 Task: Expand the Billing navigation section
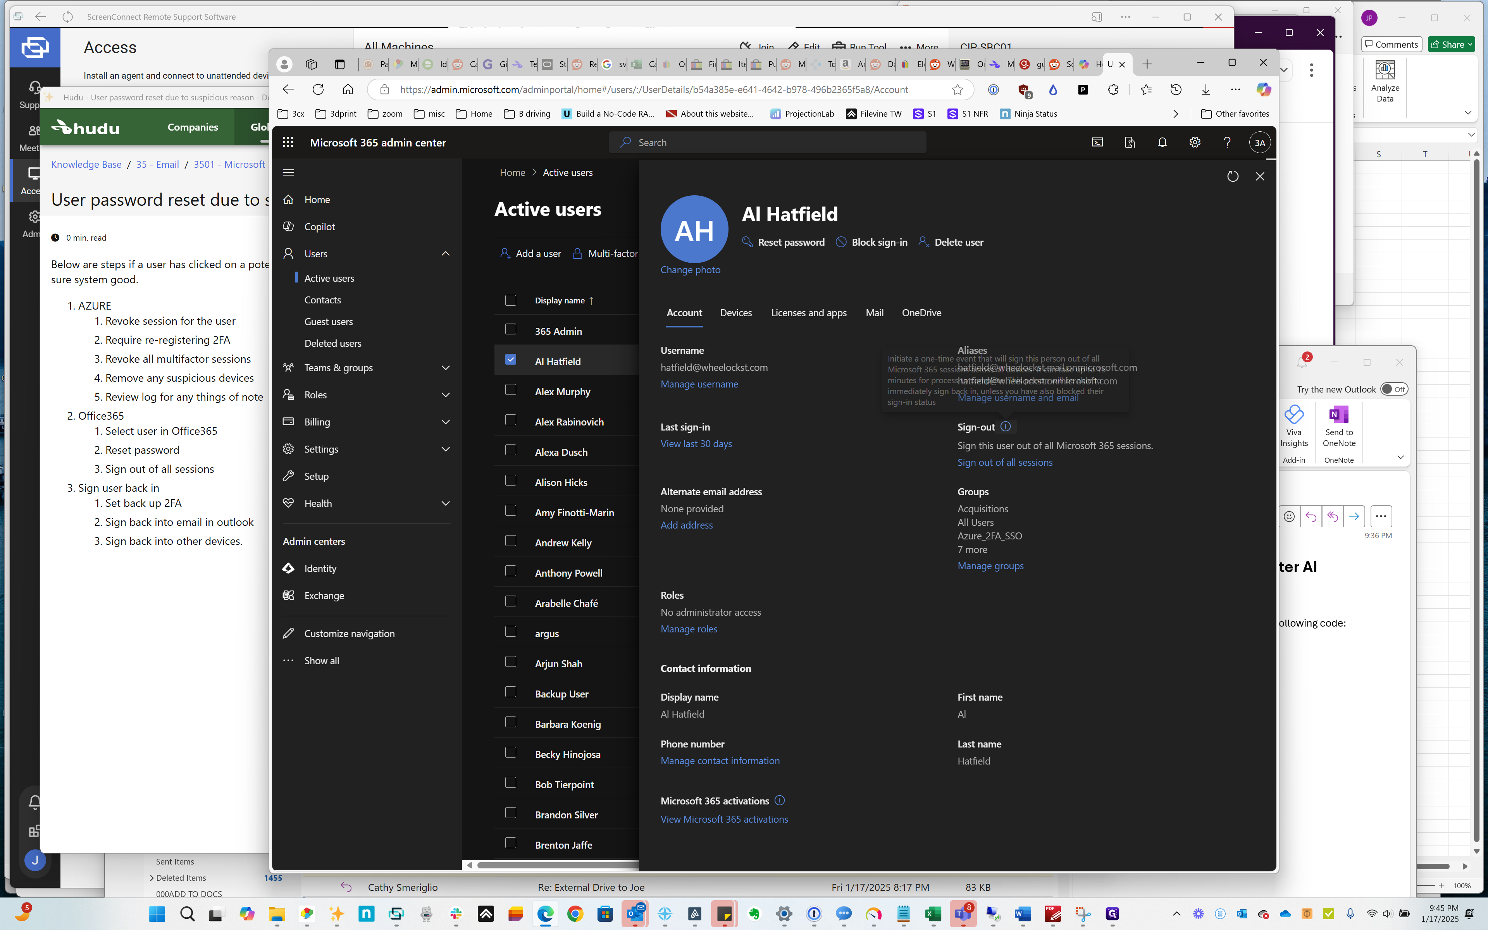click(x=446, y=422)
